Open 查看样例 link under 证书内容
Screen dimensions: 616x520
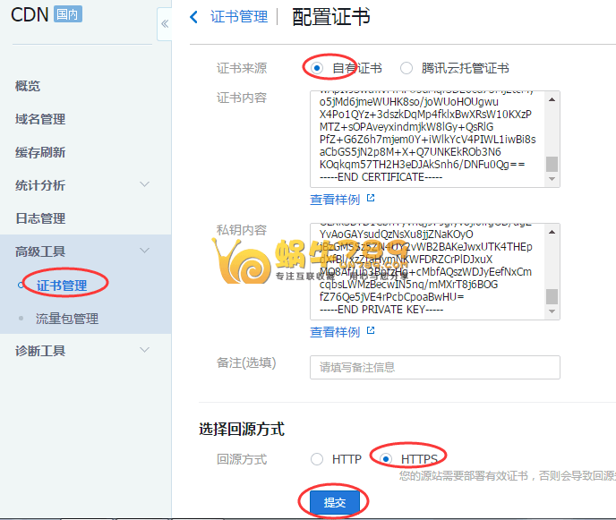(x=335, y=200)
